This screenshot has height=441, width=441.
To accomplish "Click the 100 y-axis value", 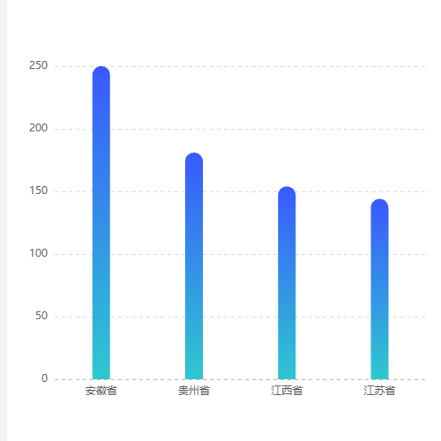I will (x=38, y=253).
